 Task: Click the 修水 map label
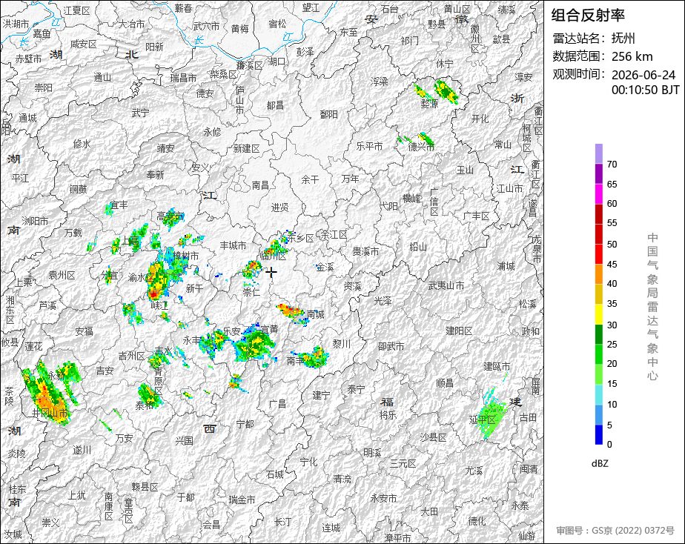[x=82, y=144]
